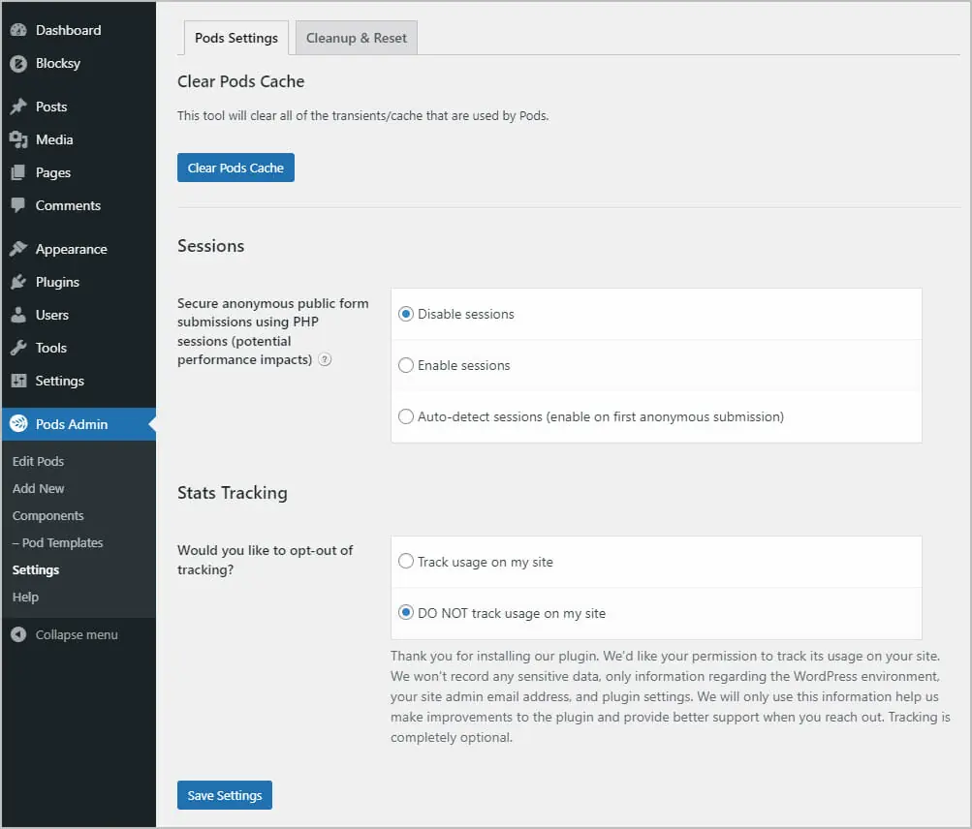This screenshot has height=829, width=972.
Task: Click the Clear Pods Cache heading text
Action: click(240, 81)
